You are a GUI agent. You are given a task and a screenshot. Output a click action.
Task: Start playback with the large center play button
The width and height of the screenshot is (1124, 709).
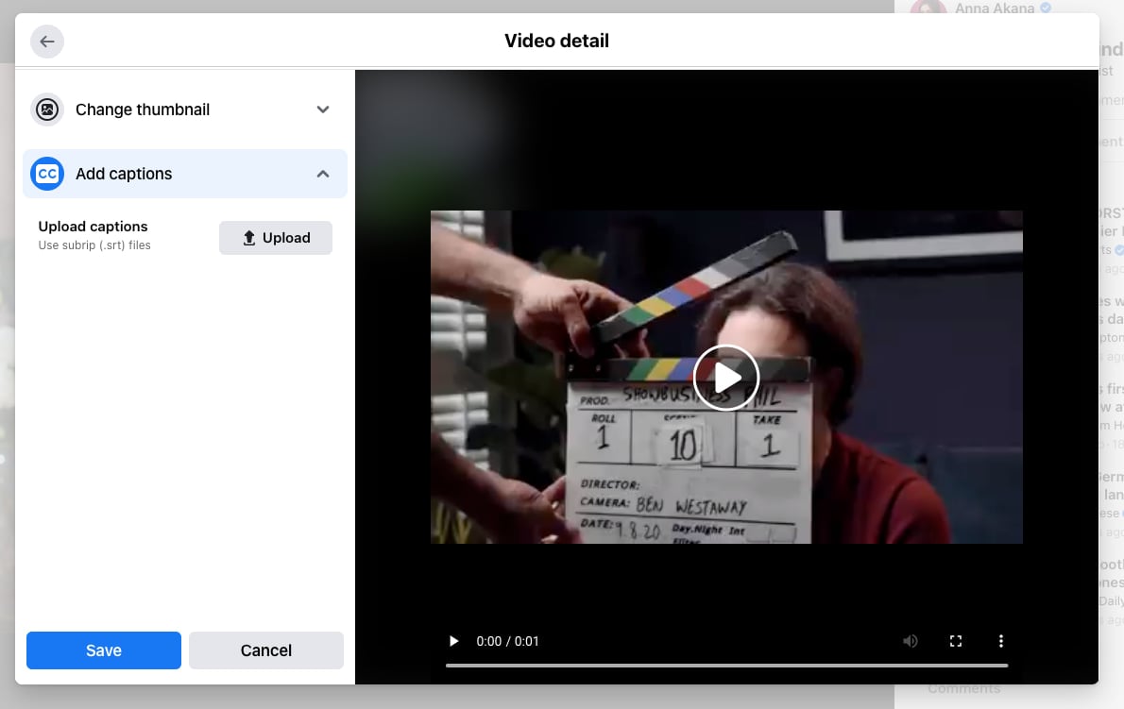tap(726, 377)
